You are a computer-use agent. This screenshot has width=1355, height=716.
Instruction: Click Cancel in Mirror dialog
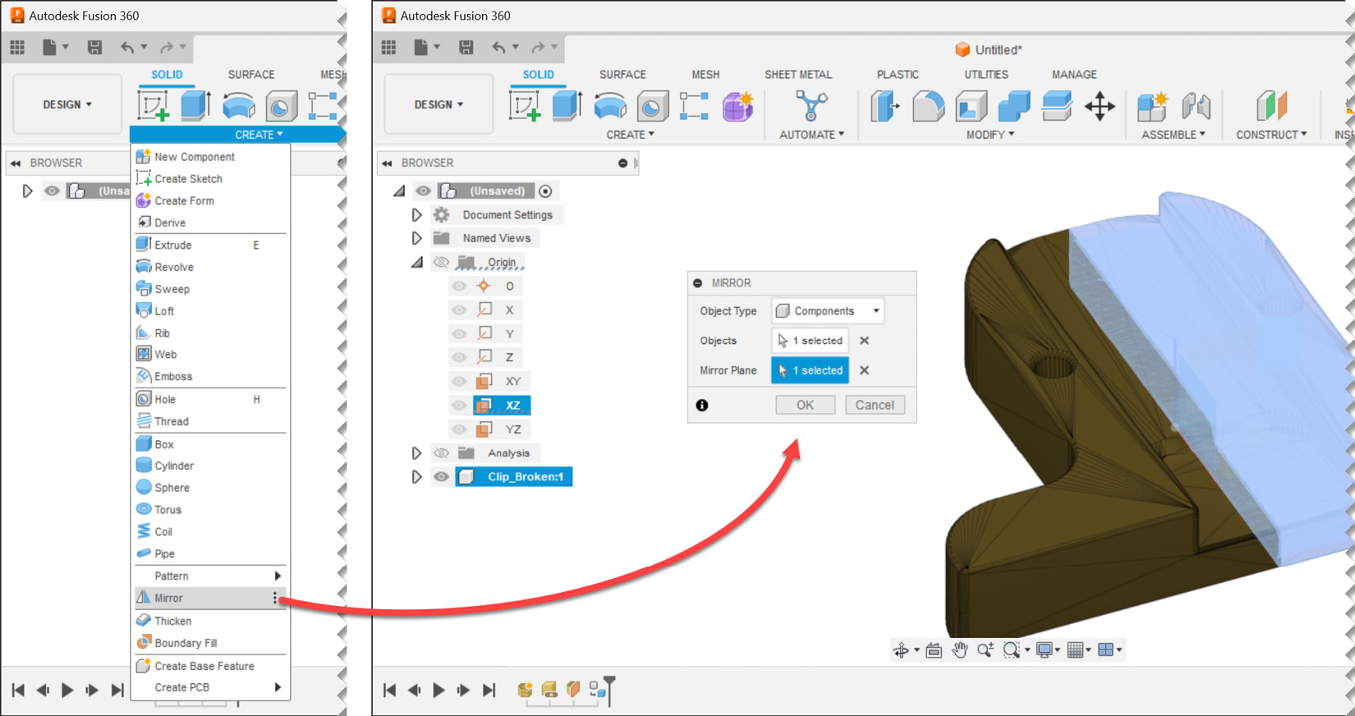(875, 405)
